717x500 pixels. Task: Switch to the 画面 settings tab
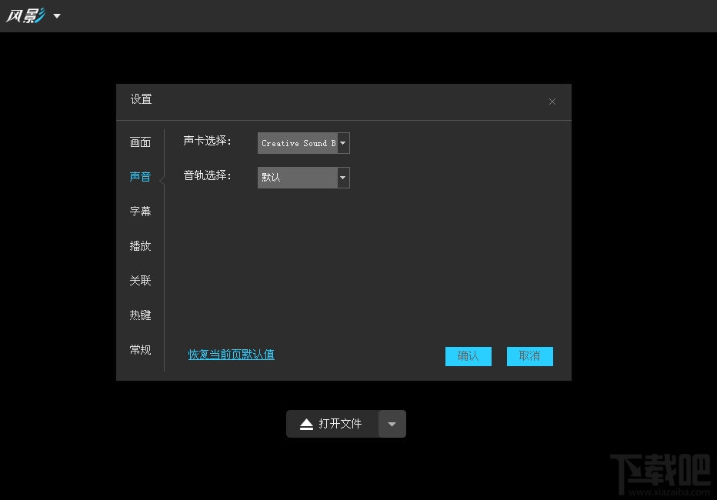point(140,142)
